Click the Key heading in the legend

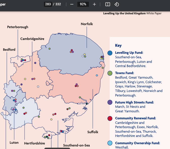click(x=118, y=45)
